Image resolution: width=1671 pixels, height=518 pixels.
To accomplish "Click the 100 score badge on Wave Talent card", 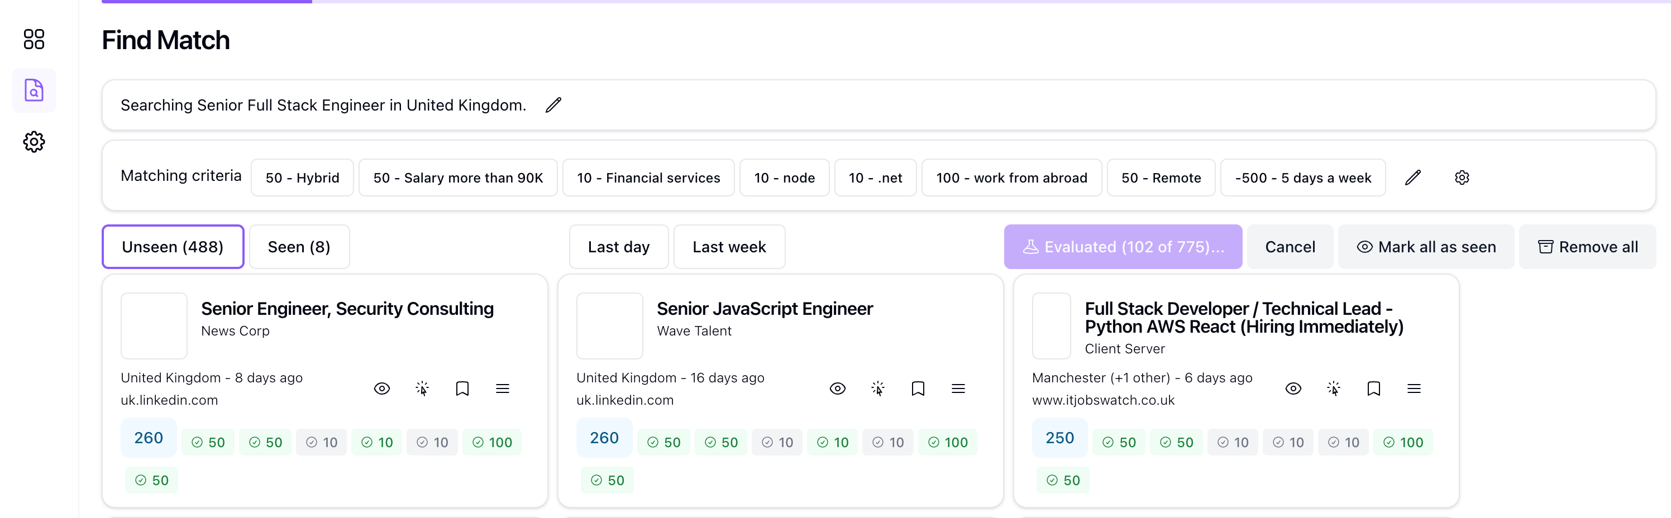I will tap(948, 442).
